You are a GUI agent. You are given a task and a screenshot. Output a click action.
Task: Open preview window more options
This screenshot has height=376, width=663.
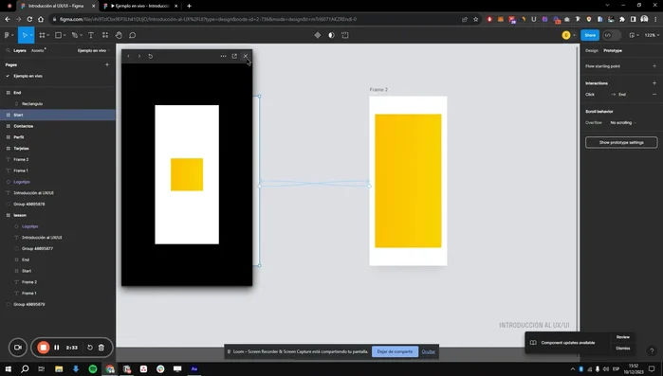223,56
